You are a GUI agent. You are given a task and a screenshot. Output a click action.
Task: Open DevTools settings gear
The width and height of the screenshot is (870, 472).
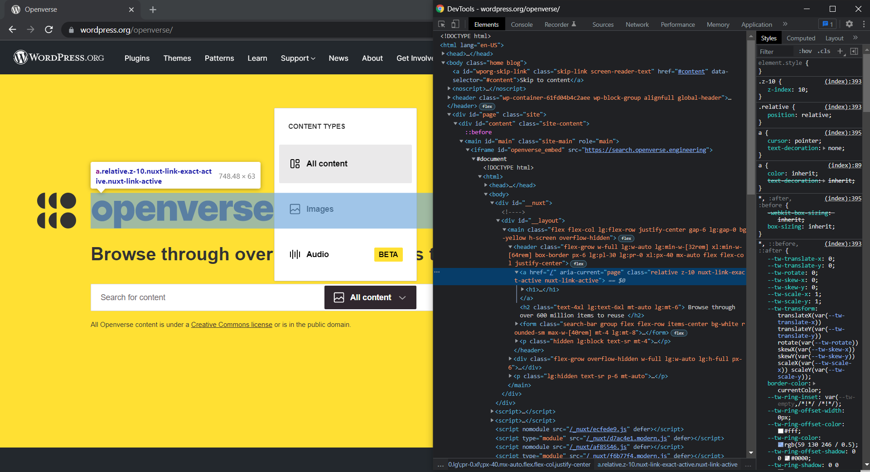coord(849,24)
